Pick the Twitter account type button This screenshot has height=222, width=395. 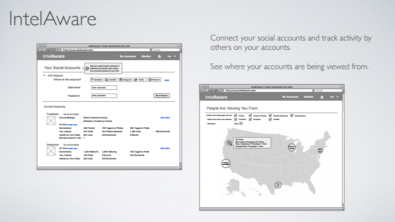coord(140,79)
